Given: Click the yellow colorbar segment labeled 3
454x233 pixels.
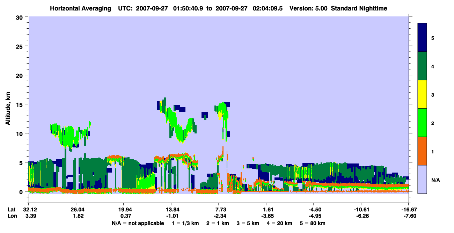Looking at the screenshot, I should point(422,94).
